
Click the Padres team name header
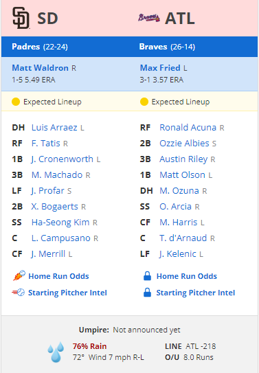pyautogui.click(x=26, y=47)
